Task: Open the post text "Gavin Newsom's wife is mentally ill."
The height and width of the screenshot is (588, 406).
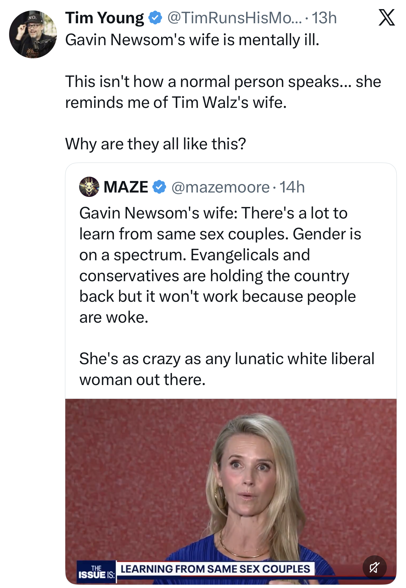Action: [192, 40]
